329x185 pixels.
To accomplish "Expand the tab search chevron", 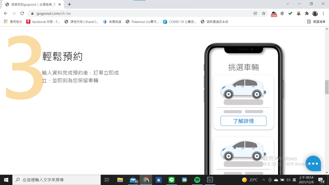I will 288,4.
